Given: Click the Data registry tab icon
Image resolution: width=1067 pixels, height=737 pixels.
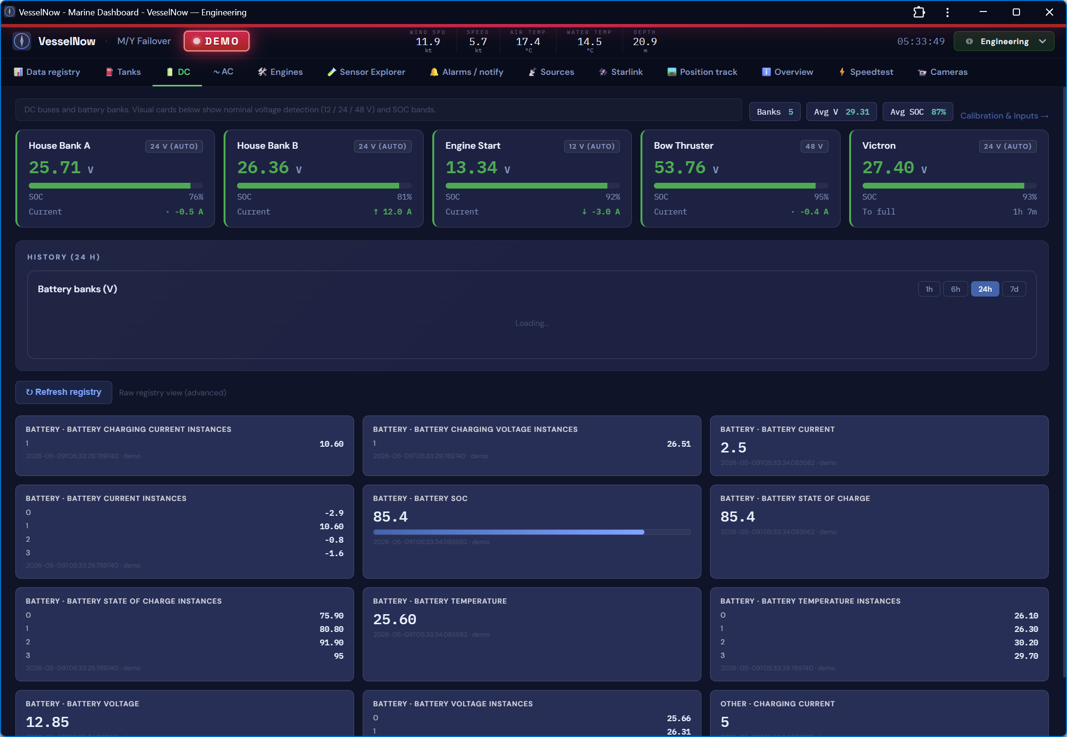Looking at the screenshot, I should pyautogui.click(x=18, y=72).
